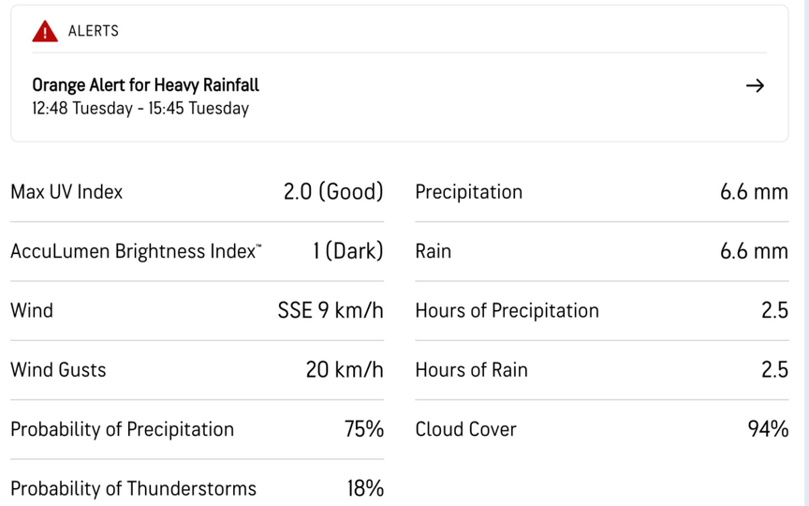809x506 pixels.
Task: Click the 18% thunderstorm probability value
Action: click(x=364, y=488)
